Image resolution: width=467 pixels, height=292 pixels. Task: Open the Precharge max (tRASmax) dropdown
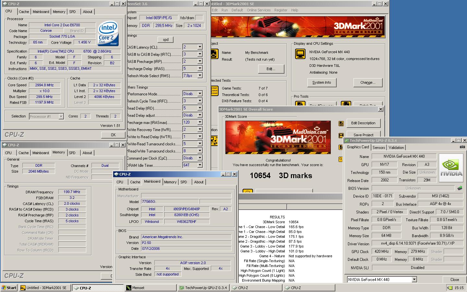tap(200, 122)
